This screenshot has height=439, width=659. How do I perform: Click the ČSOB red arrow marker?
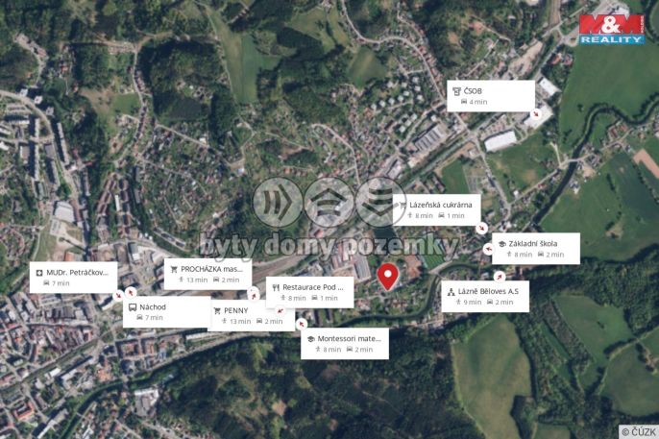click(x=536, y=113)
